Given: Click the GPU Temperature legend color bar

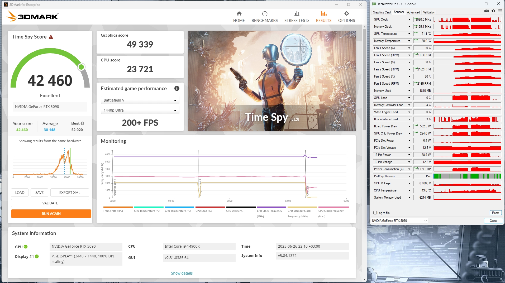Looking at the screenshot, I should click(x=179, y=207).
